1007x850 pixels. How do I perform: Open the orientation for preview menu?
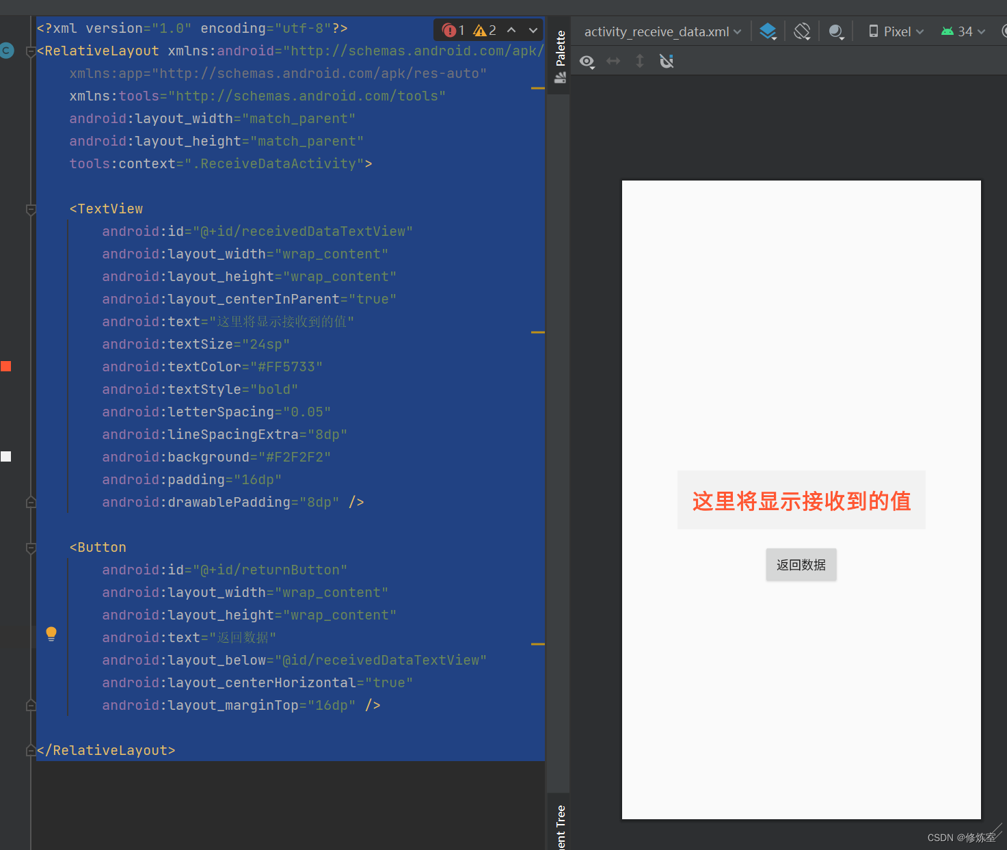click(x=803, y=31)
